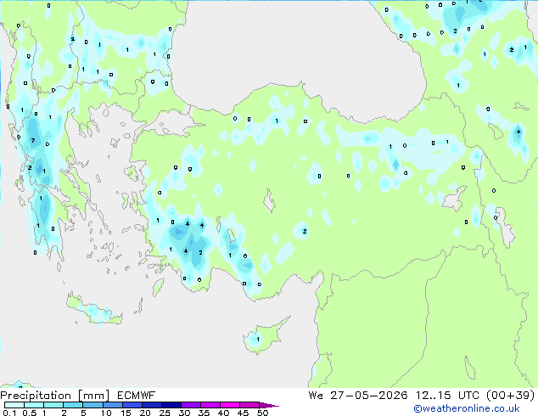
Task: Click the legend arrow tip beyond 50
Action: pos(269,405)
